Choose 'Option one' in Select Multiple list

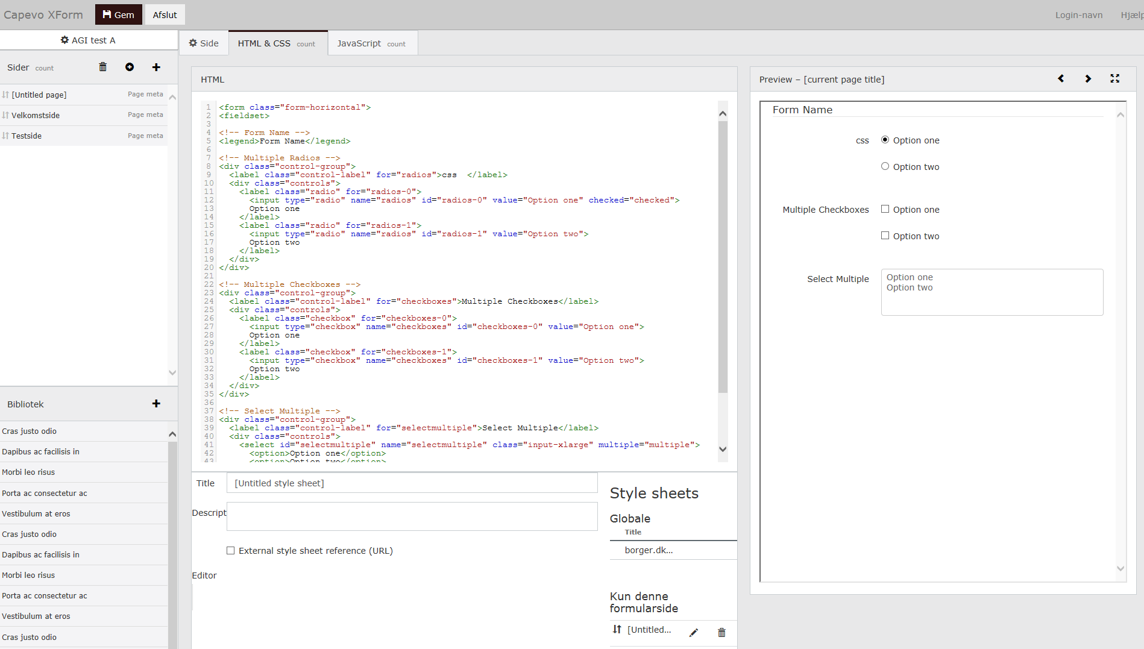909,277
